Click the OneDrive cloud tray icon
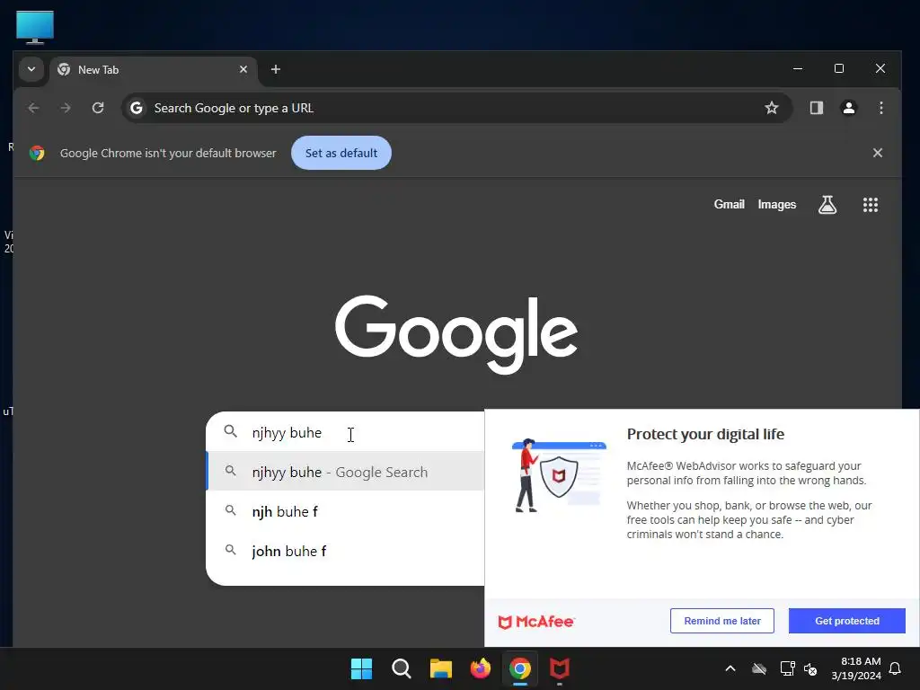 [759, 668]
